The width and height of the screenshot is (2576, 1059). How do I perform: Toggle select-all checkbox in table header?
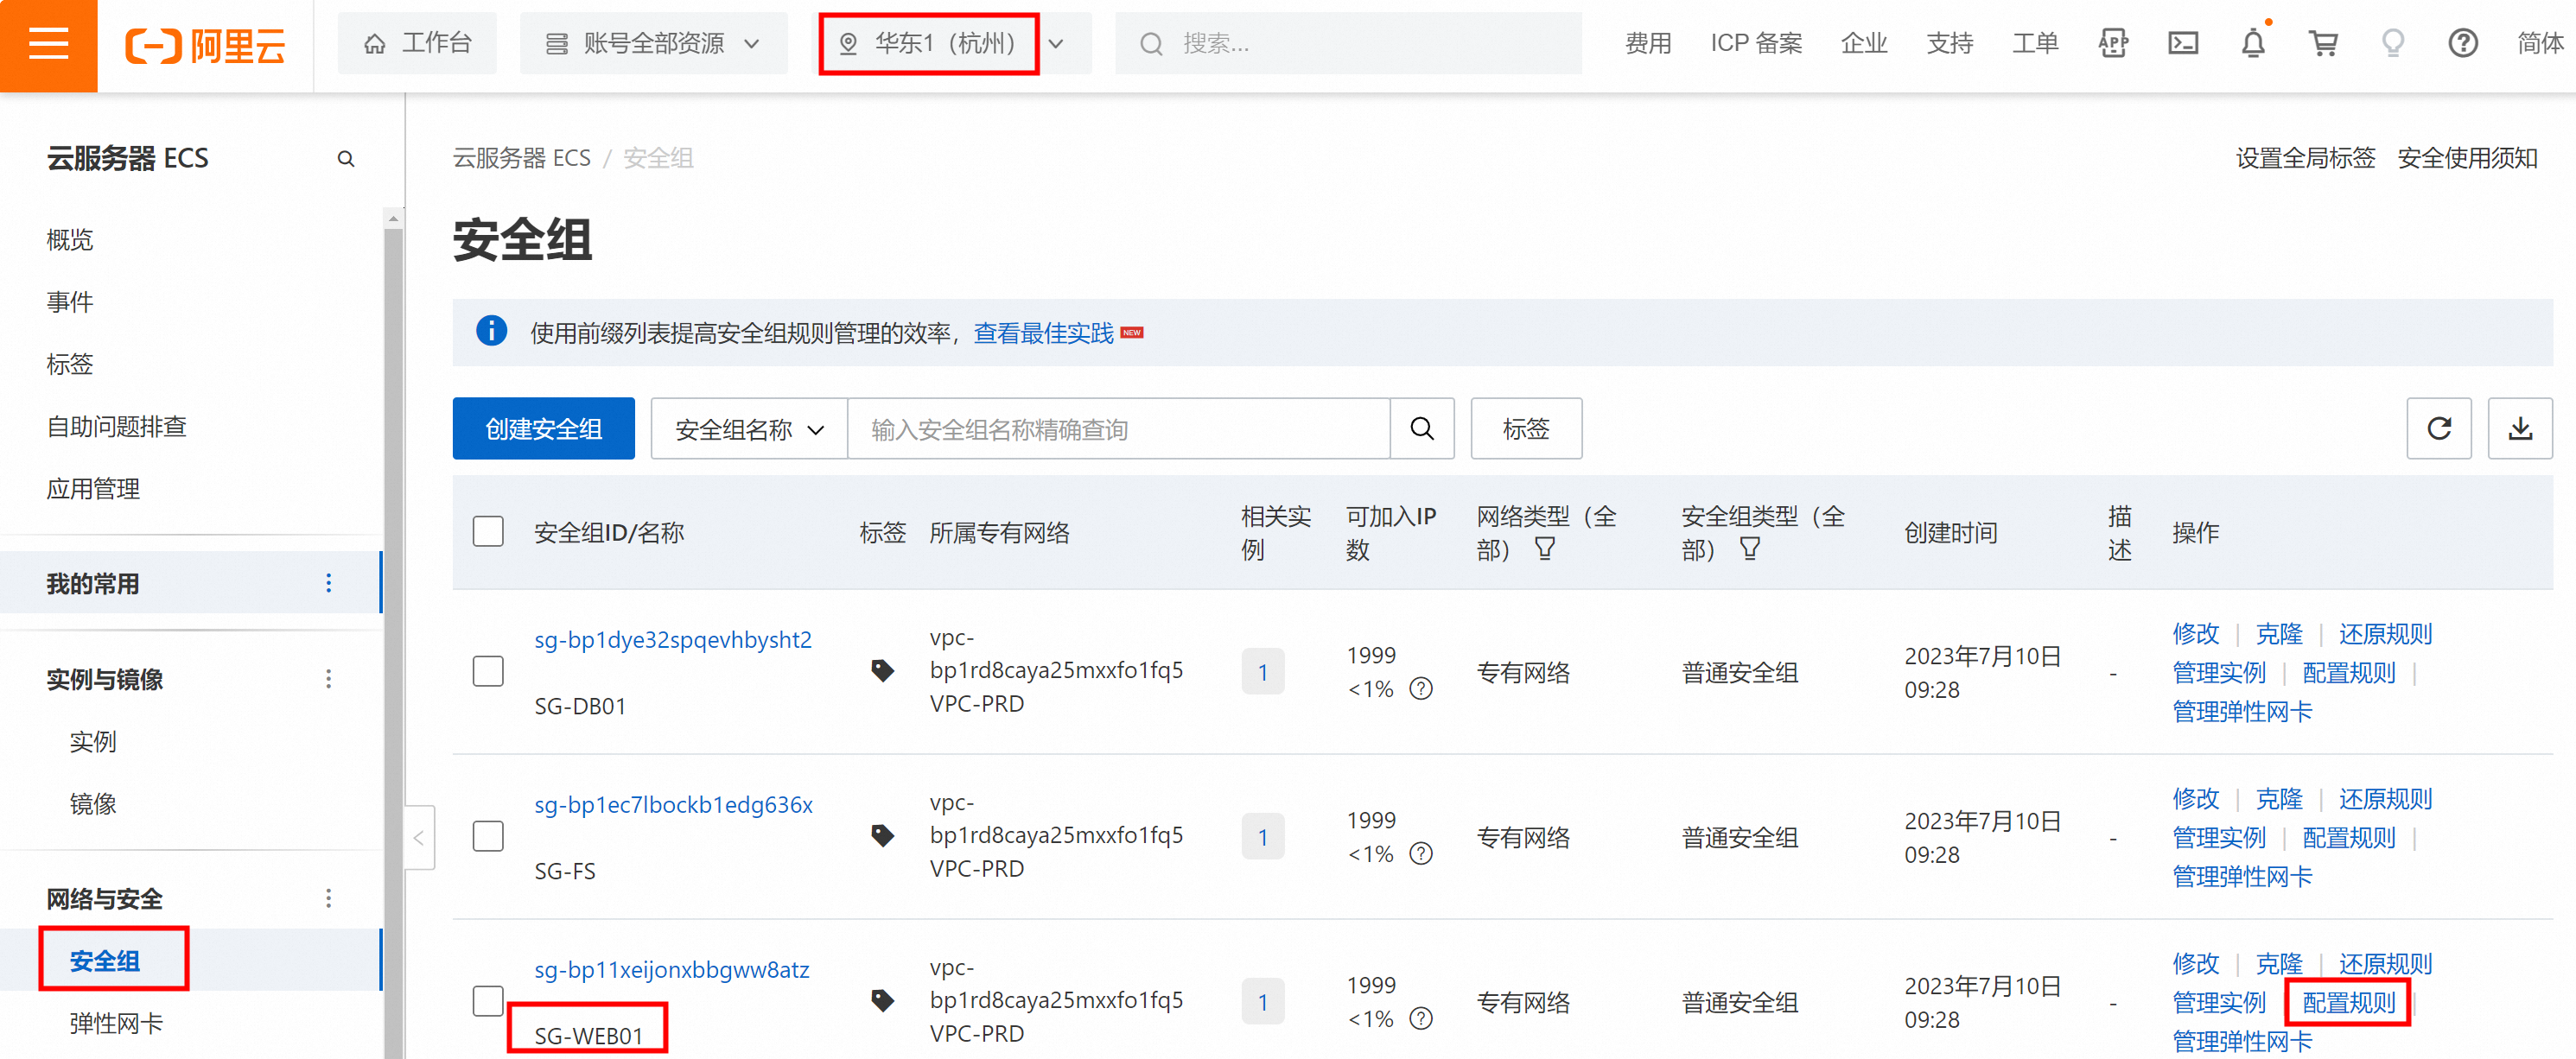pos(488,531)
